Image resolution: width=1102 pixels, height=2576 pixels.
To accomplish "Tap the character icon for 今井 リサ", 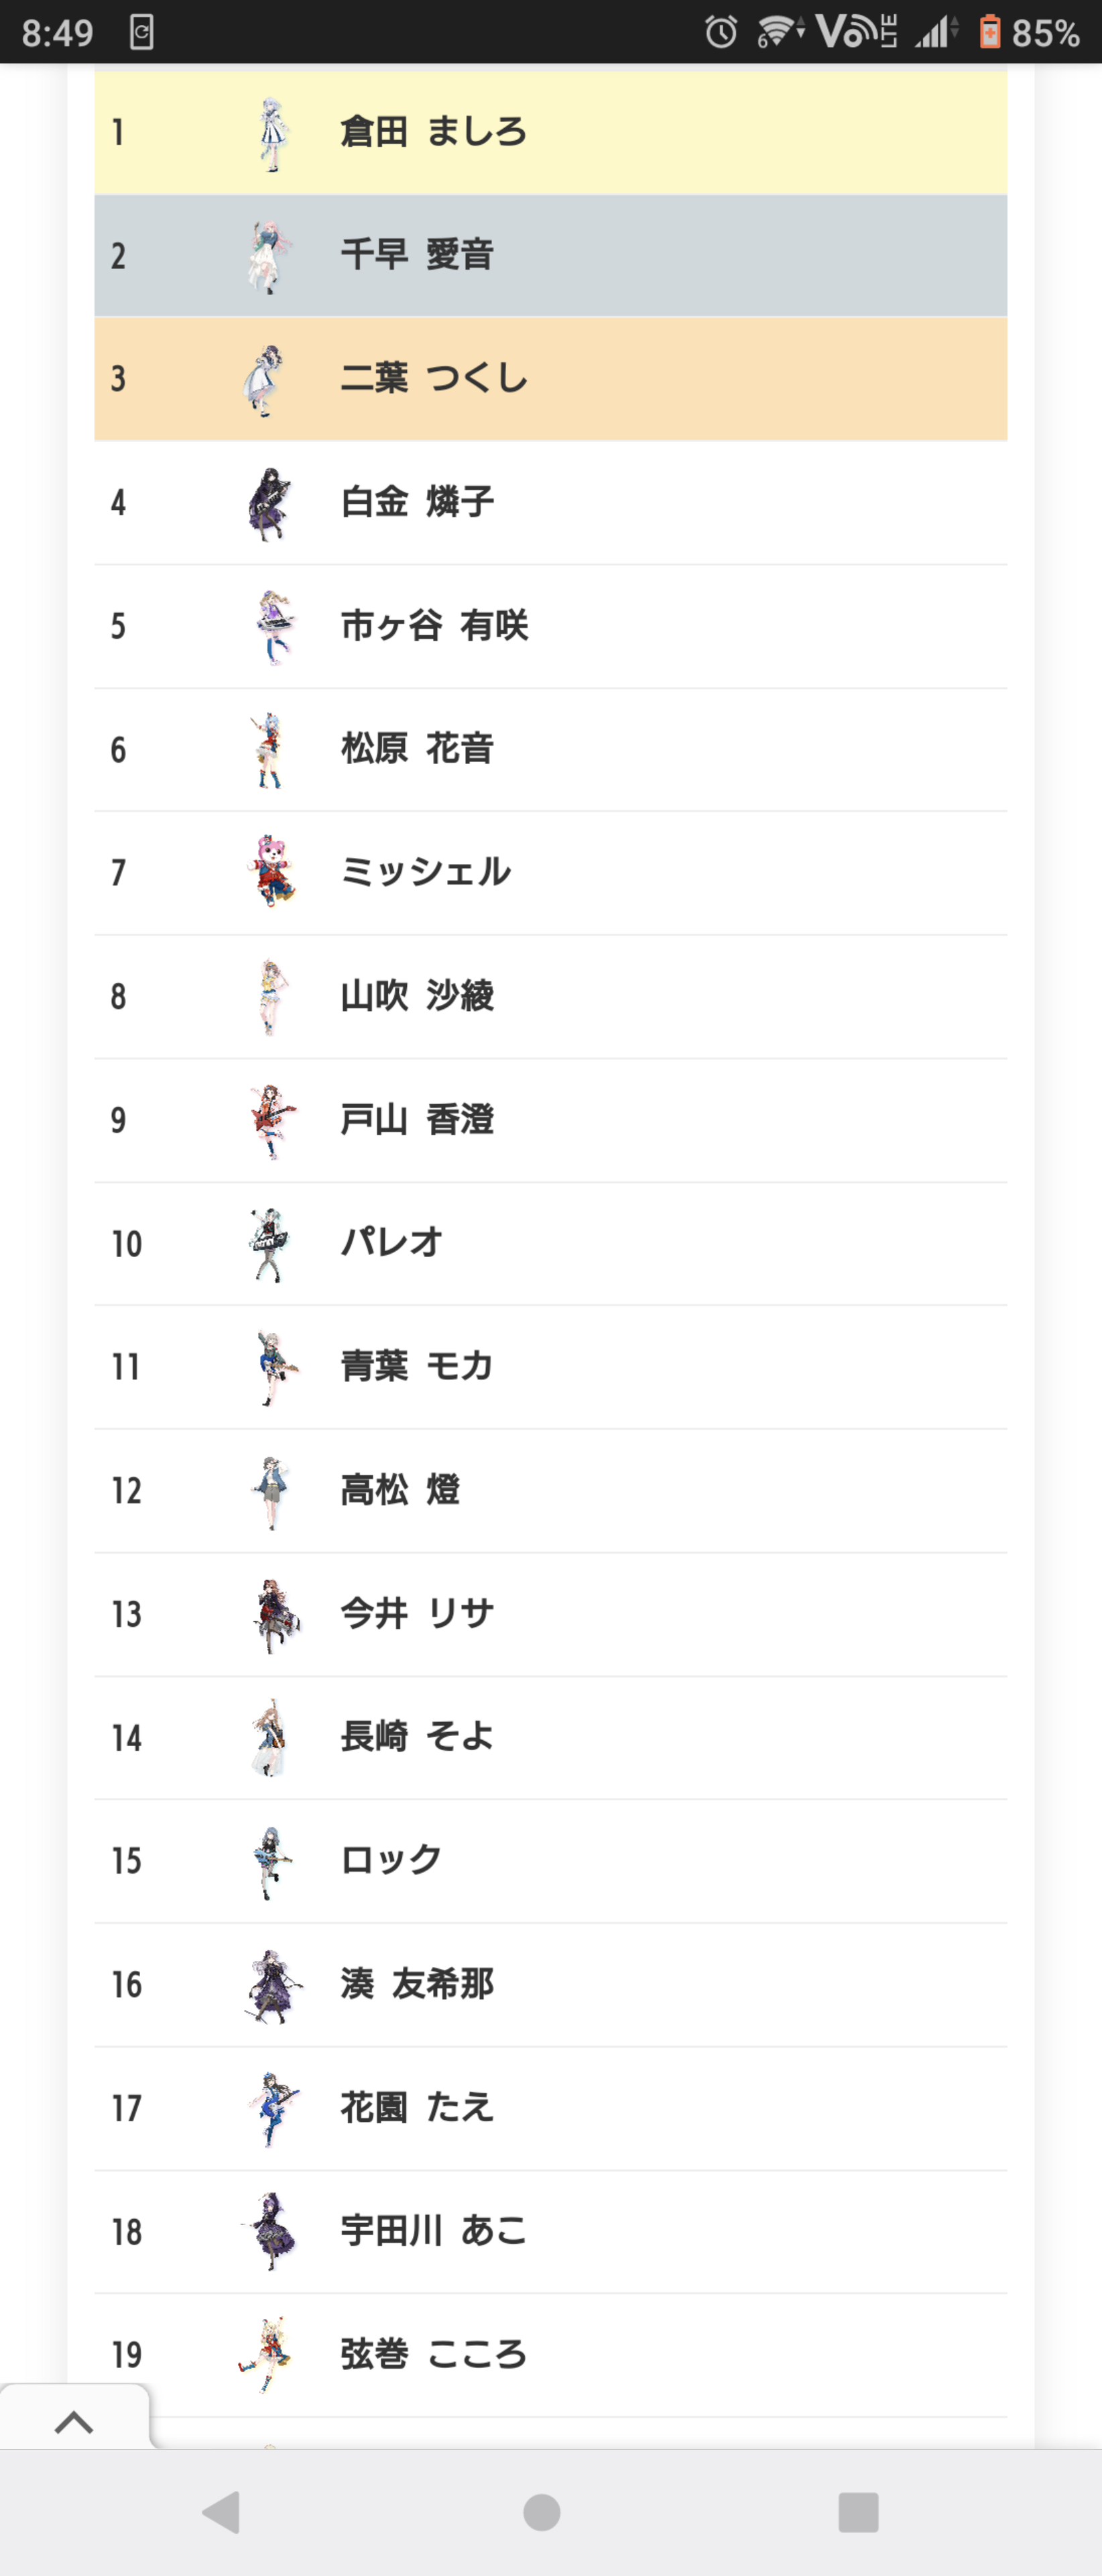I will 273,1614.
